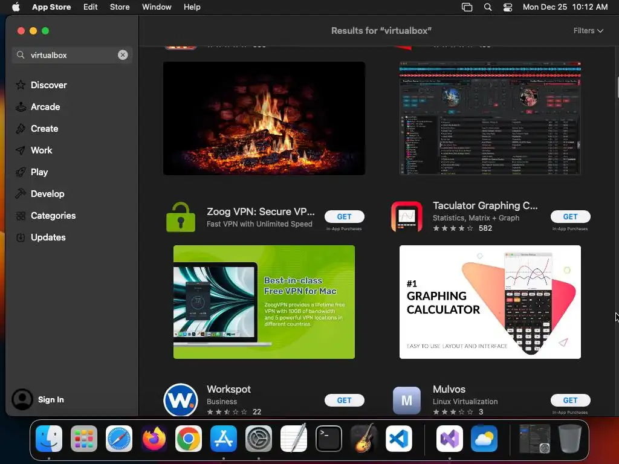Get the Mulvos app

pyautogui.click(x=571, y=400)
